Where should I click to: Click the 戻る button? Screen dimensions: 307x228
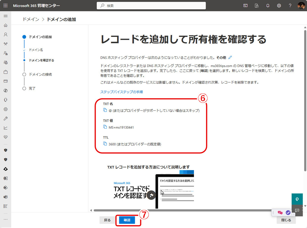(x=107, y=220)
